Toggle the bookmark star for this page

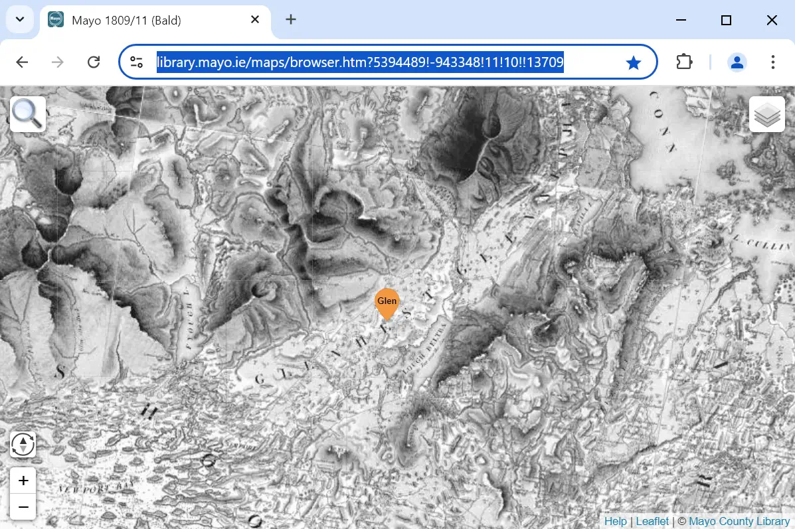coord(633,63)
